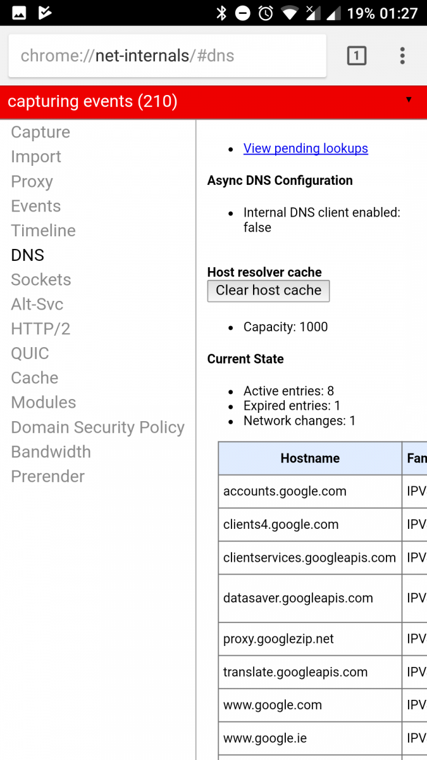Screen dimensions: 427x760
Task: Follow the View pending lookups link
Action: pos(306,148)
